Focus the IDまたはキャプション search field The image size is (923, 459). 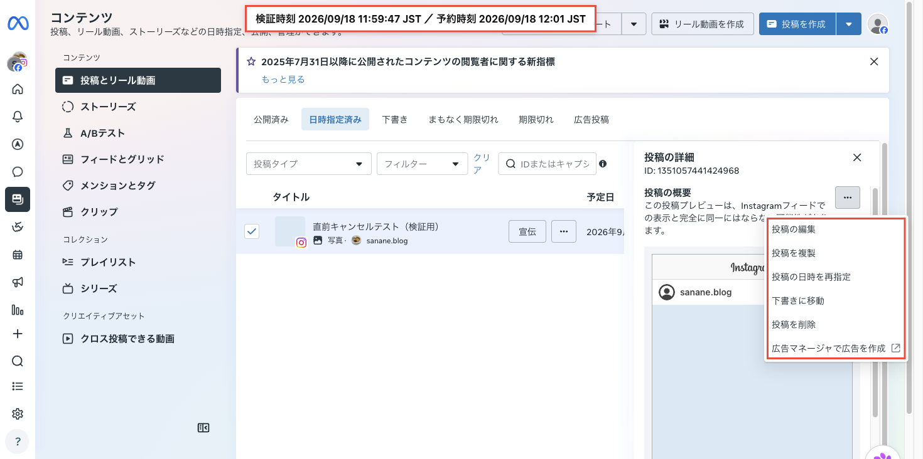[547, 164]
